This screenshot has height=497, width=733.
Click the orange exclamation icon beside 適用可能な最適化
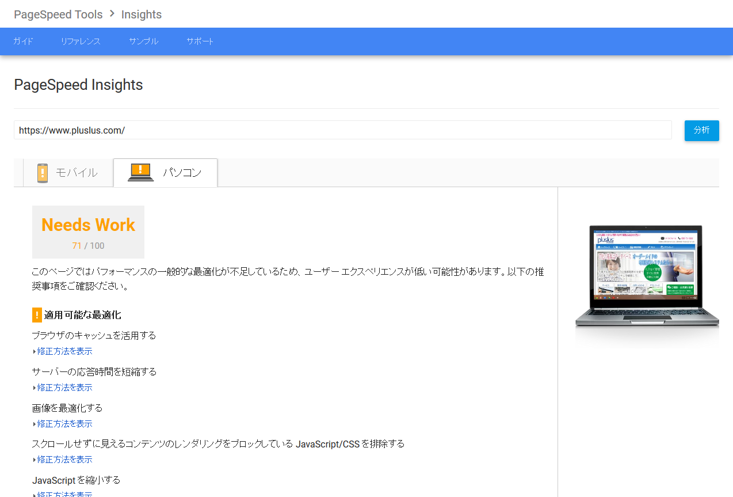coord(37,315)
